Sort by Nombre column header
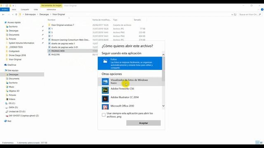Viewport: 264px width, 148px height. click(52, 20)
